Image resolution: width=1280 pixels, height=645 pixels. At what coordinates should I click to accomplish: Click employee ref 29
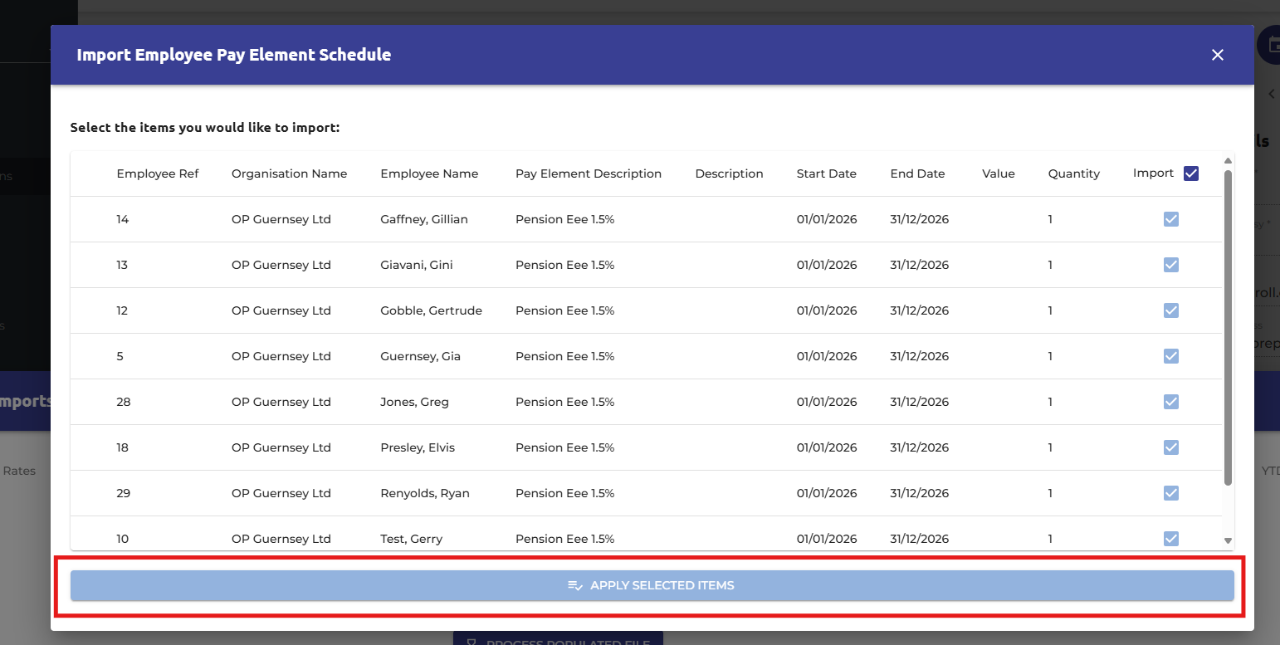124,493
